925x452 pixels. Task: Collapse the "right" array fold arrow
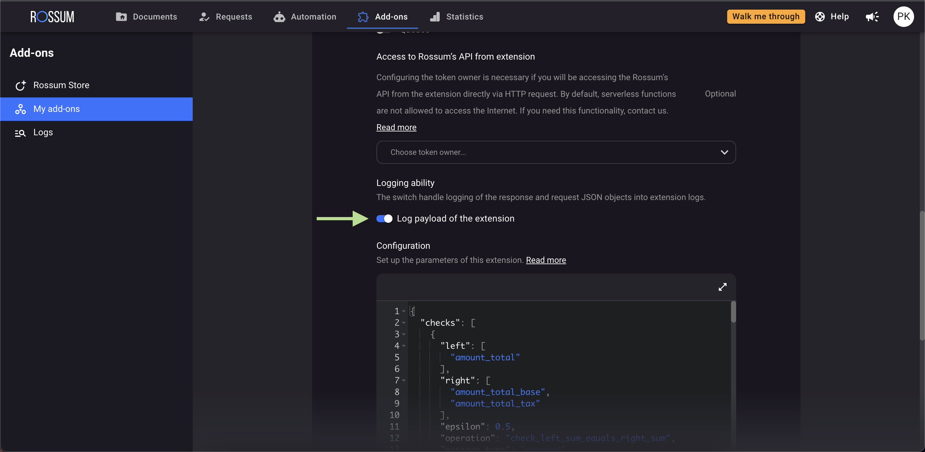pos(404,380)
